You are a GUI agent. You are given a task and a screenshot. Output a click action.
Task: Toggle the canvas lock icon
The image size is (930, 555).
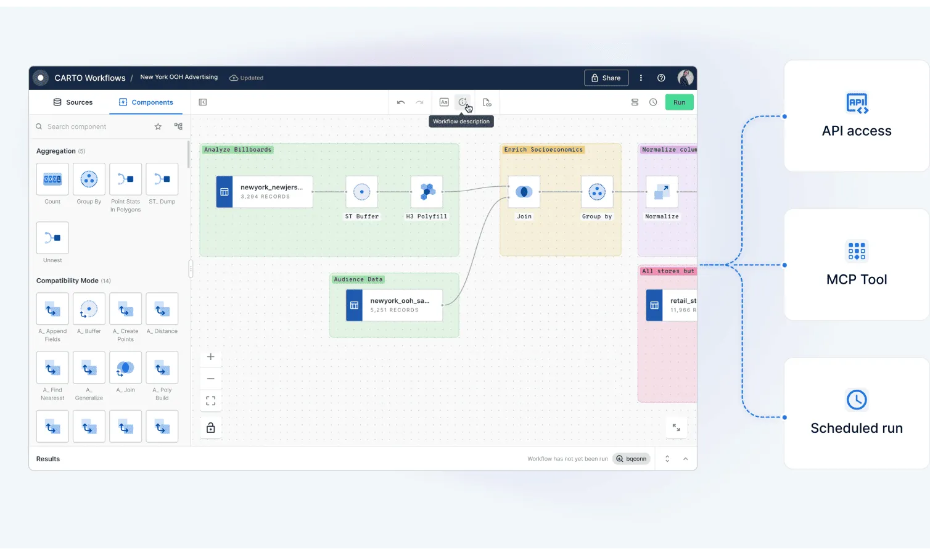coord(210,427)
